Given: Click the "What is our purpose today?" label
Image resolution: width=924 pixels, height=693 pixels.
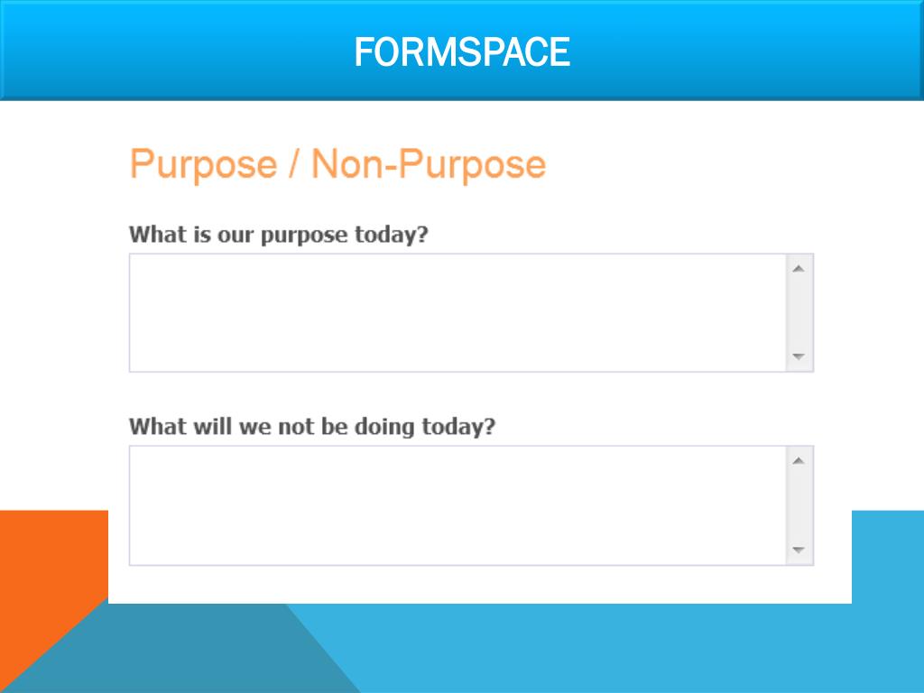Looking at the screenshot, I should [279, 235].
